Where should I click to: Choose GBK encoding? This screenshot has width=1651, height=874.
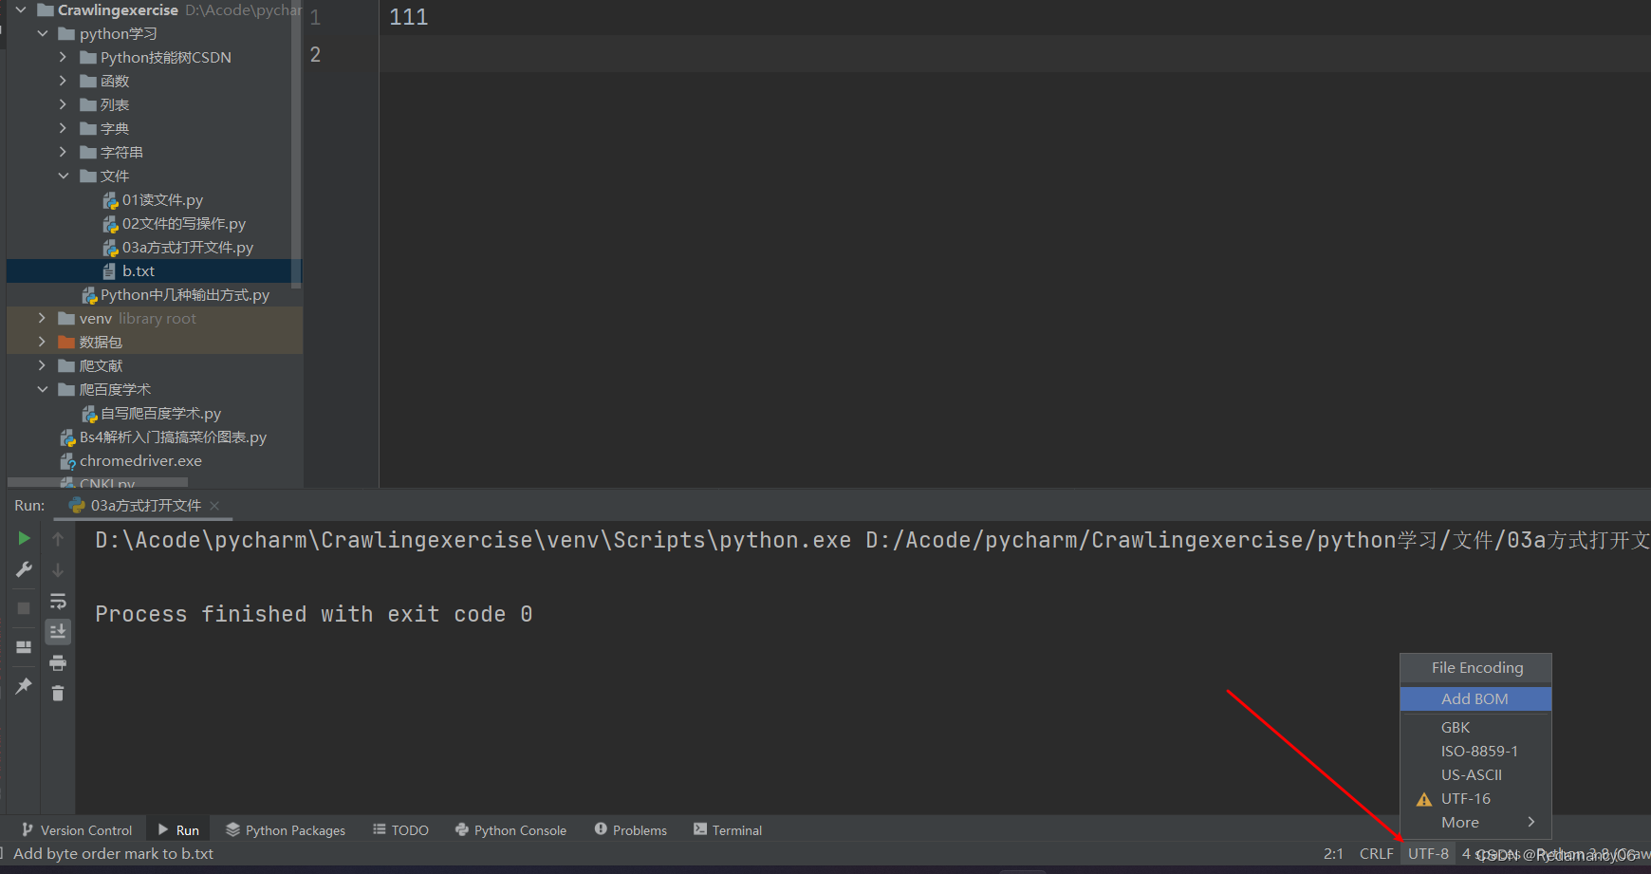pos(1475,728)
